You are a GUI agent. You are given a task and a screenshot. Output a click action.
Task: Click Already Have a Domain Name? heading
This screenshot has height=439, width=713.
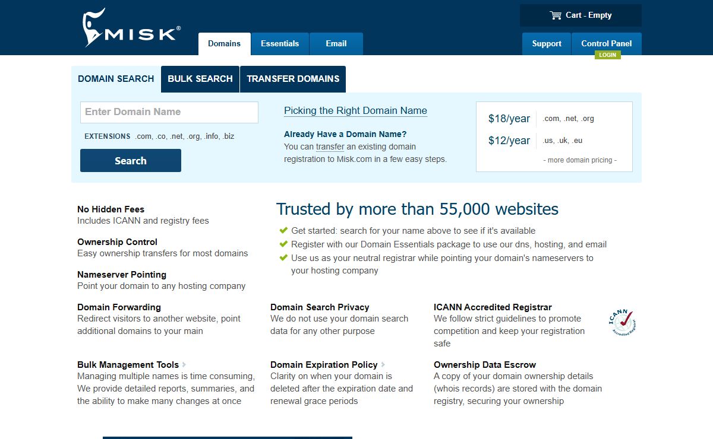pyautogui.click(x=345, y=134)
